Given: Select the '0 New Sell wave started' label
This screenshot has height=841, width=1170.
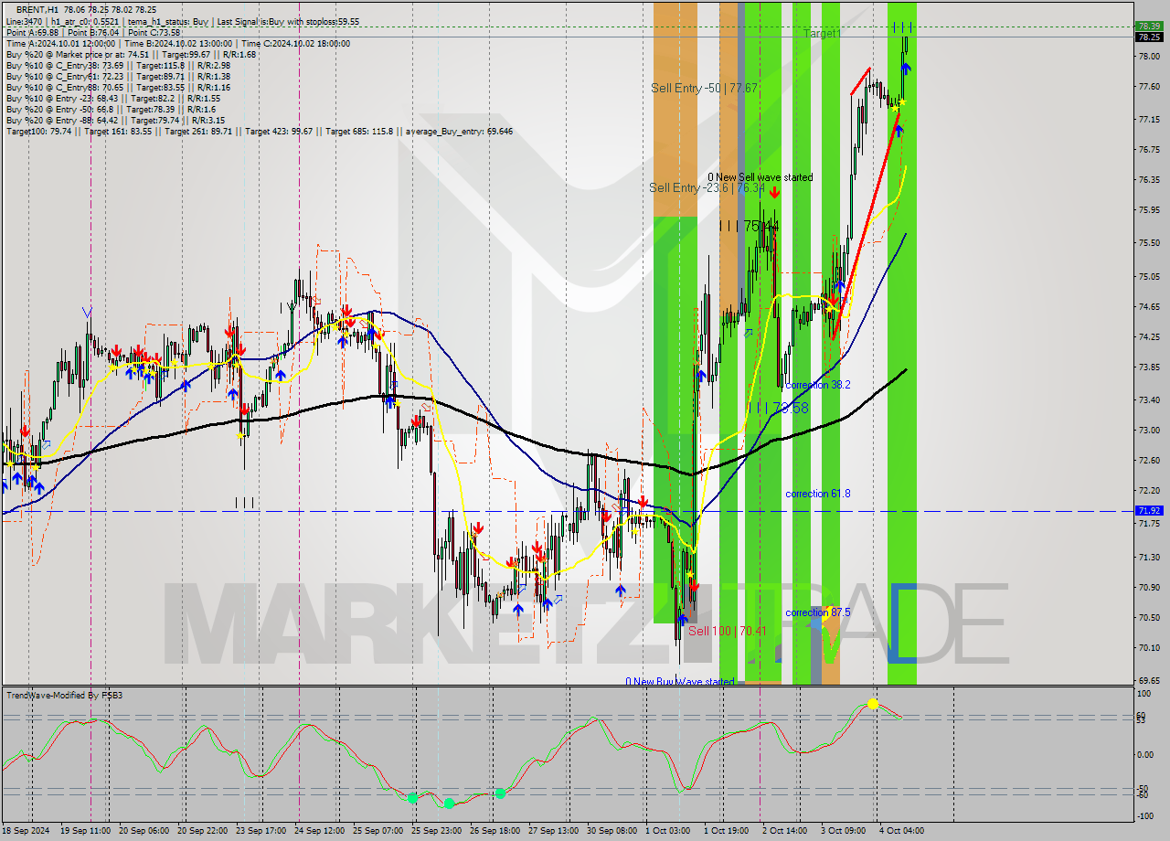Looking at the screenshot, I should click(x=760, y=177).
